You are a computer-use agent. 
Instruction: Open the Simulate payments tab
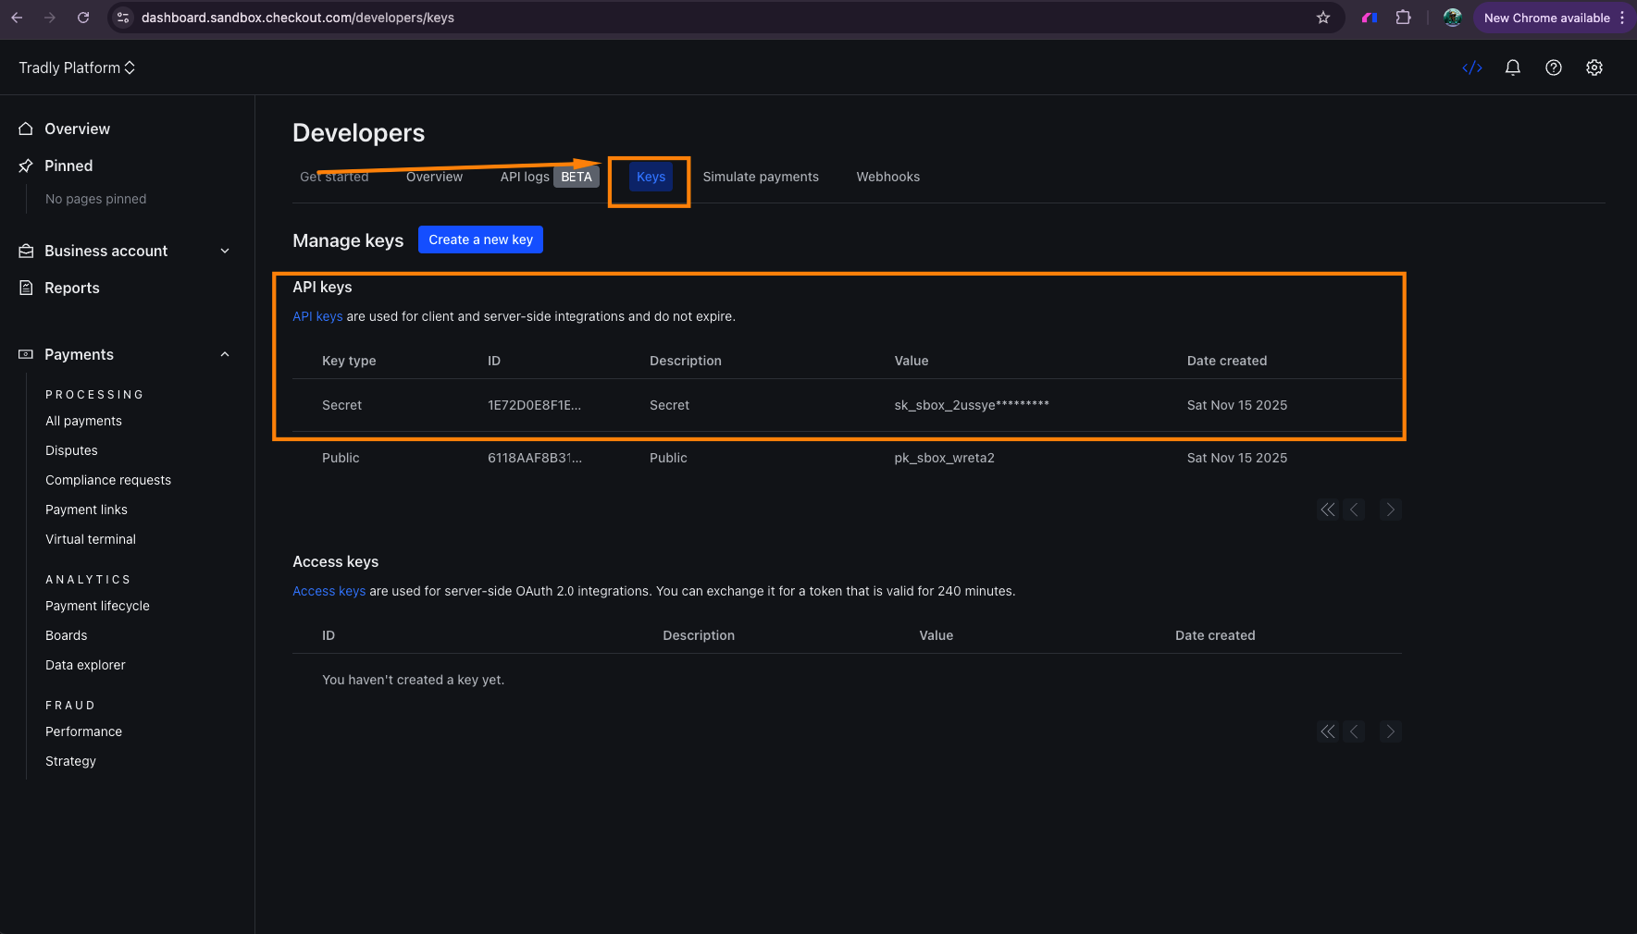click(x=760, y=177)
